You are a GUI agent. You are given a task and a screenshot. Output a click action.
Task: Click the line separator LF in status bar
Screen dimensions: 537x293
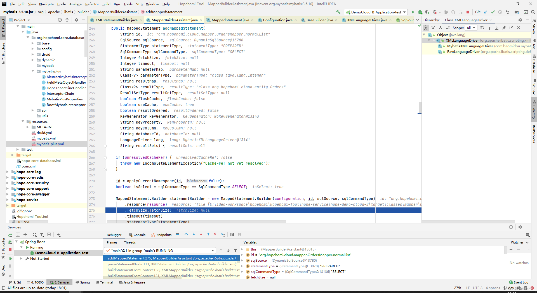468,288
